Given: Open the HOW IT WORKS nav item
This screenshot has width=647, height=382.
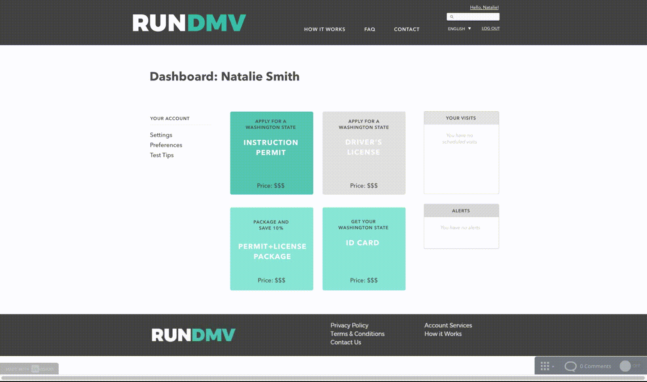Looking at the screenshot, I should tap(325, 29).
